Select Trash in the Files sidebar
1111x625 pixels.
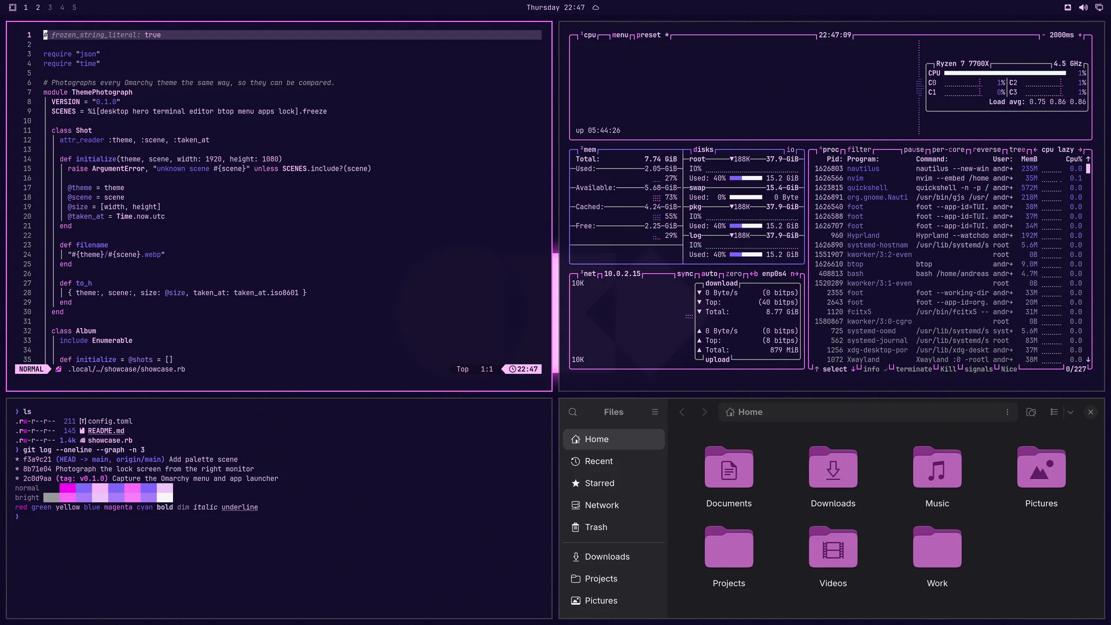[x=613, y=527]
